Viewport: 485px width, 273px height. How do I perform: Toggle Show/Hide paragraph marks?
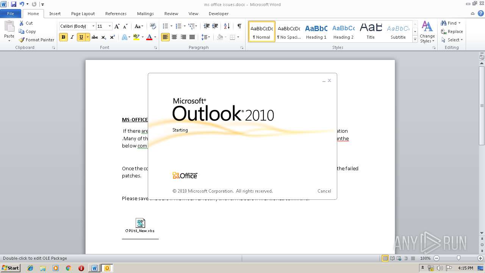(x=239, y=26)
